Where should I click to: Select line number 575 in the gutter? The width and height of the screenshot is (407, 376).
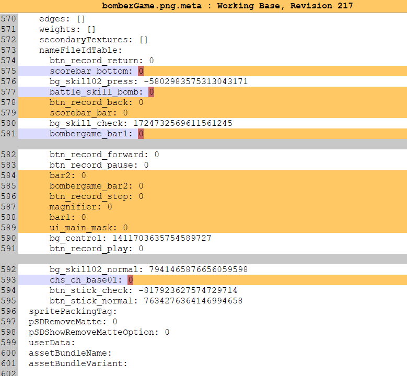point(8,71)
